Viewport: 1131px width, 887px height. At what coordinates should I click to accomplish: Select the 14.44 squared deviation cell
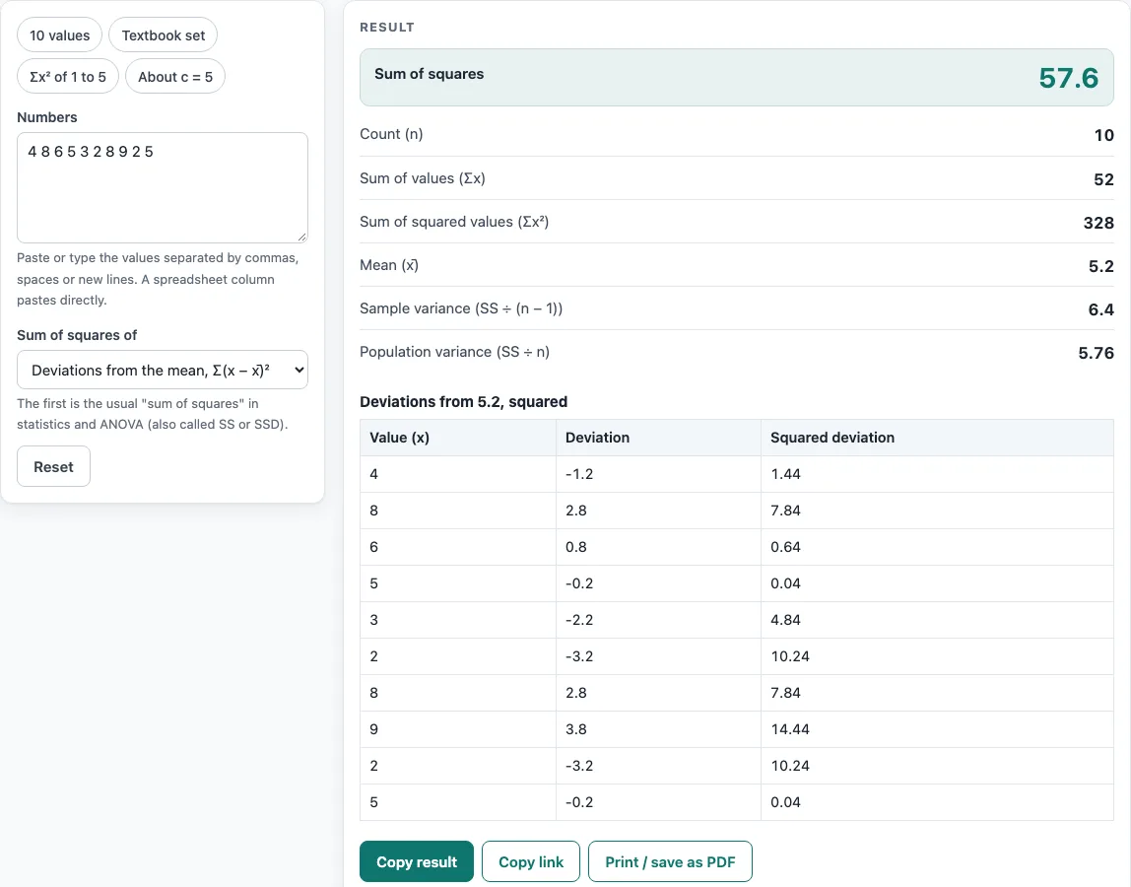(x=937, y=729)
